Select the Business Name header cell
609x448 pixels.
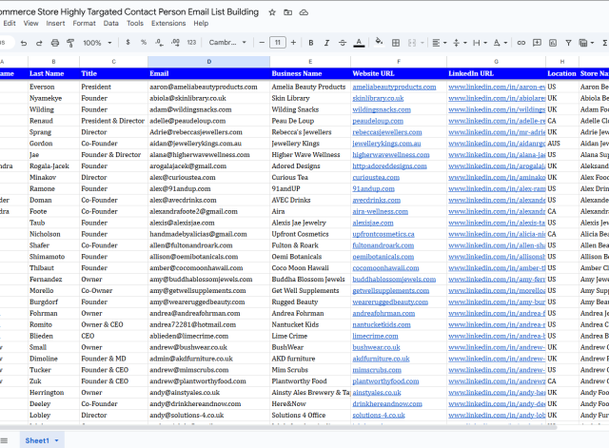click(x=310, y=73)
